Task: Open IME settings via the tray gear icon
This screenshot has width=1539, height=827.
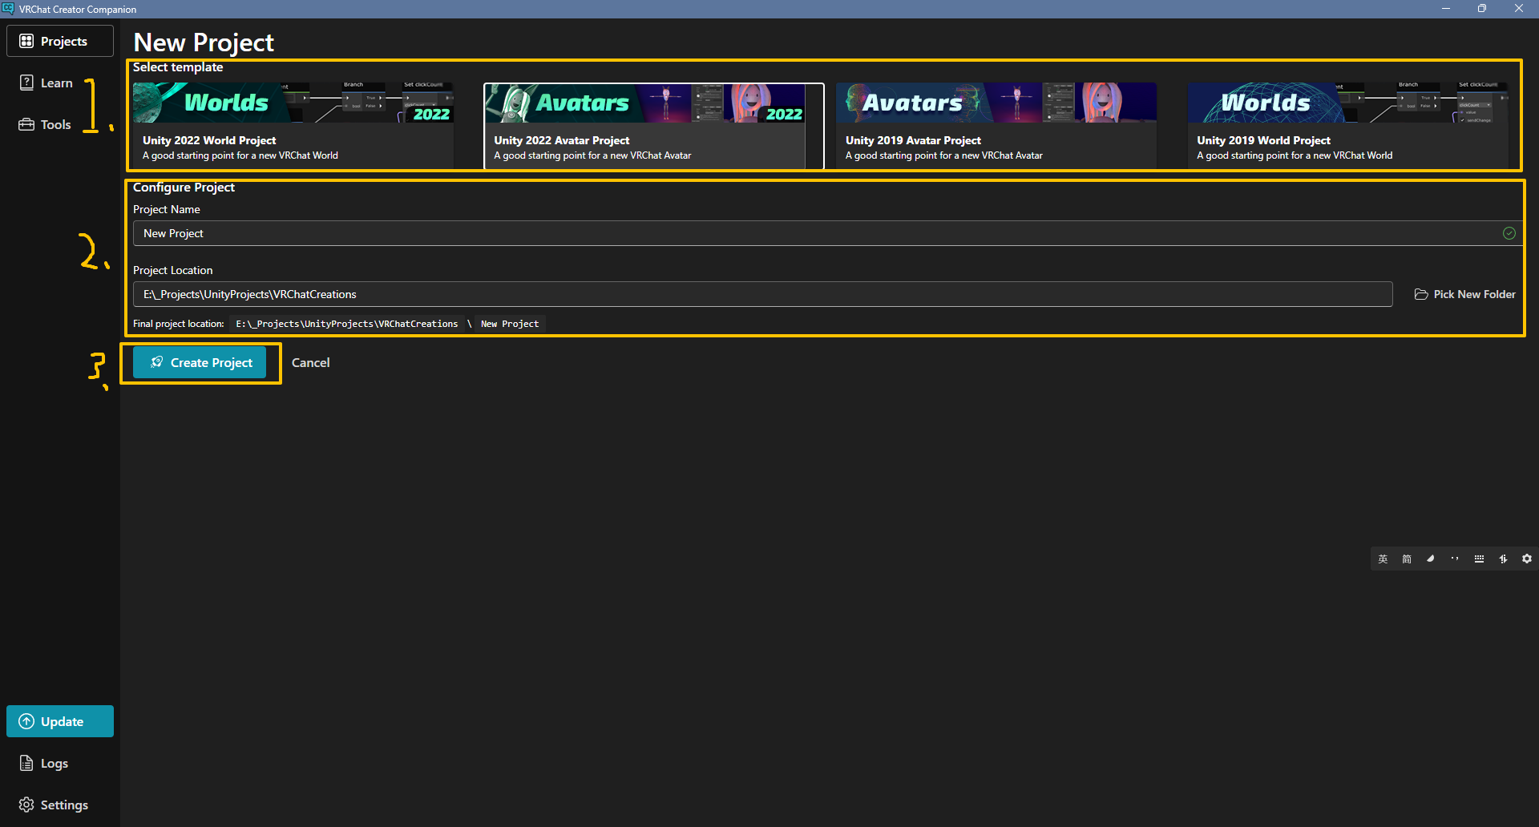Action: pyautogui.click(x=1527, y=559)
